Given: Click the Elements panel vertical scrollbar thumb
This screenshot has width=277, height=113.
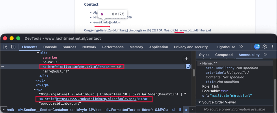Looking at the screenshot, I should click(x=194, y=73).
